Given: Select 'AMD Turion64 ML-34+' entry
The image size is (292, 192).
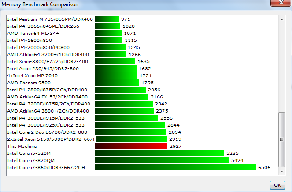Looking at the screenshot, I should [33, 33].
